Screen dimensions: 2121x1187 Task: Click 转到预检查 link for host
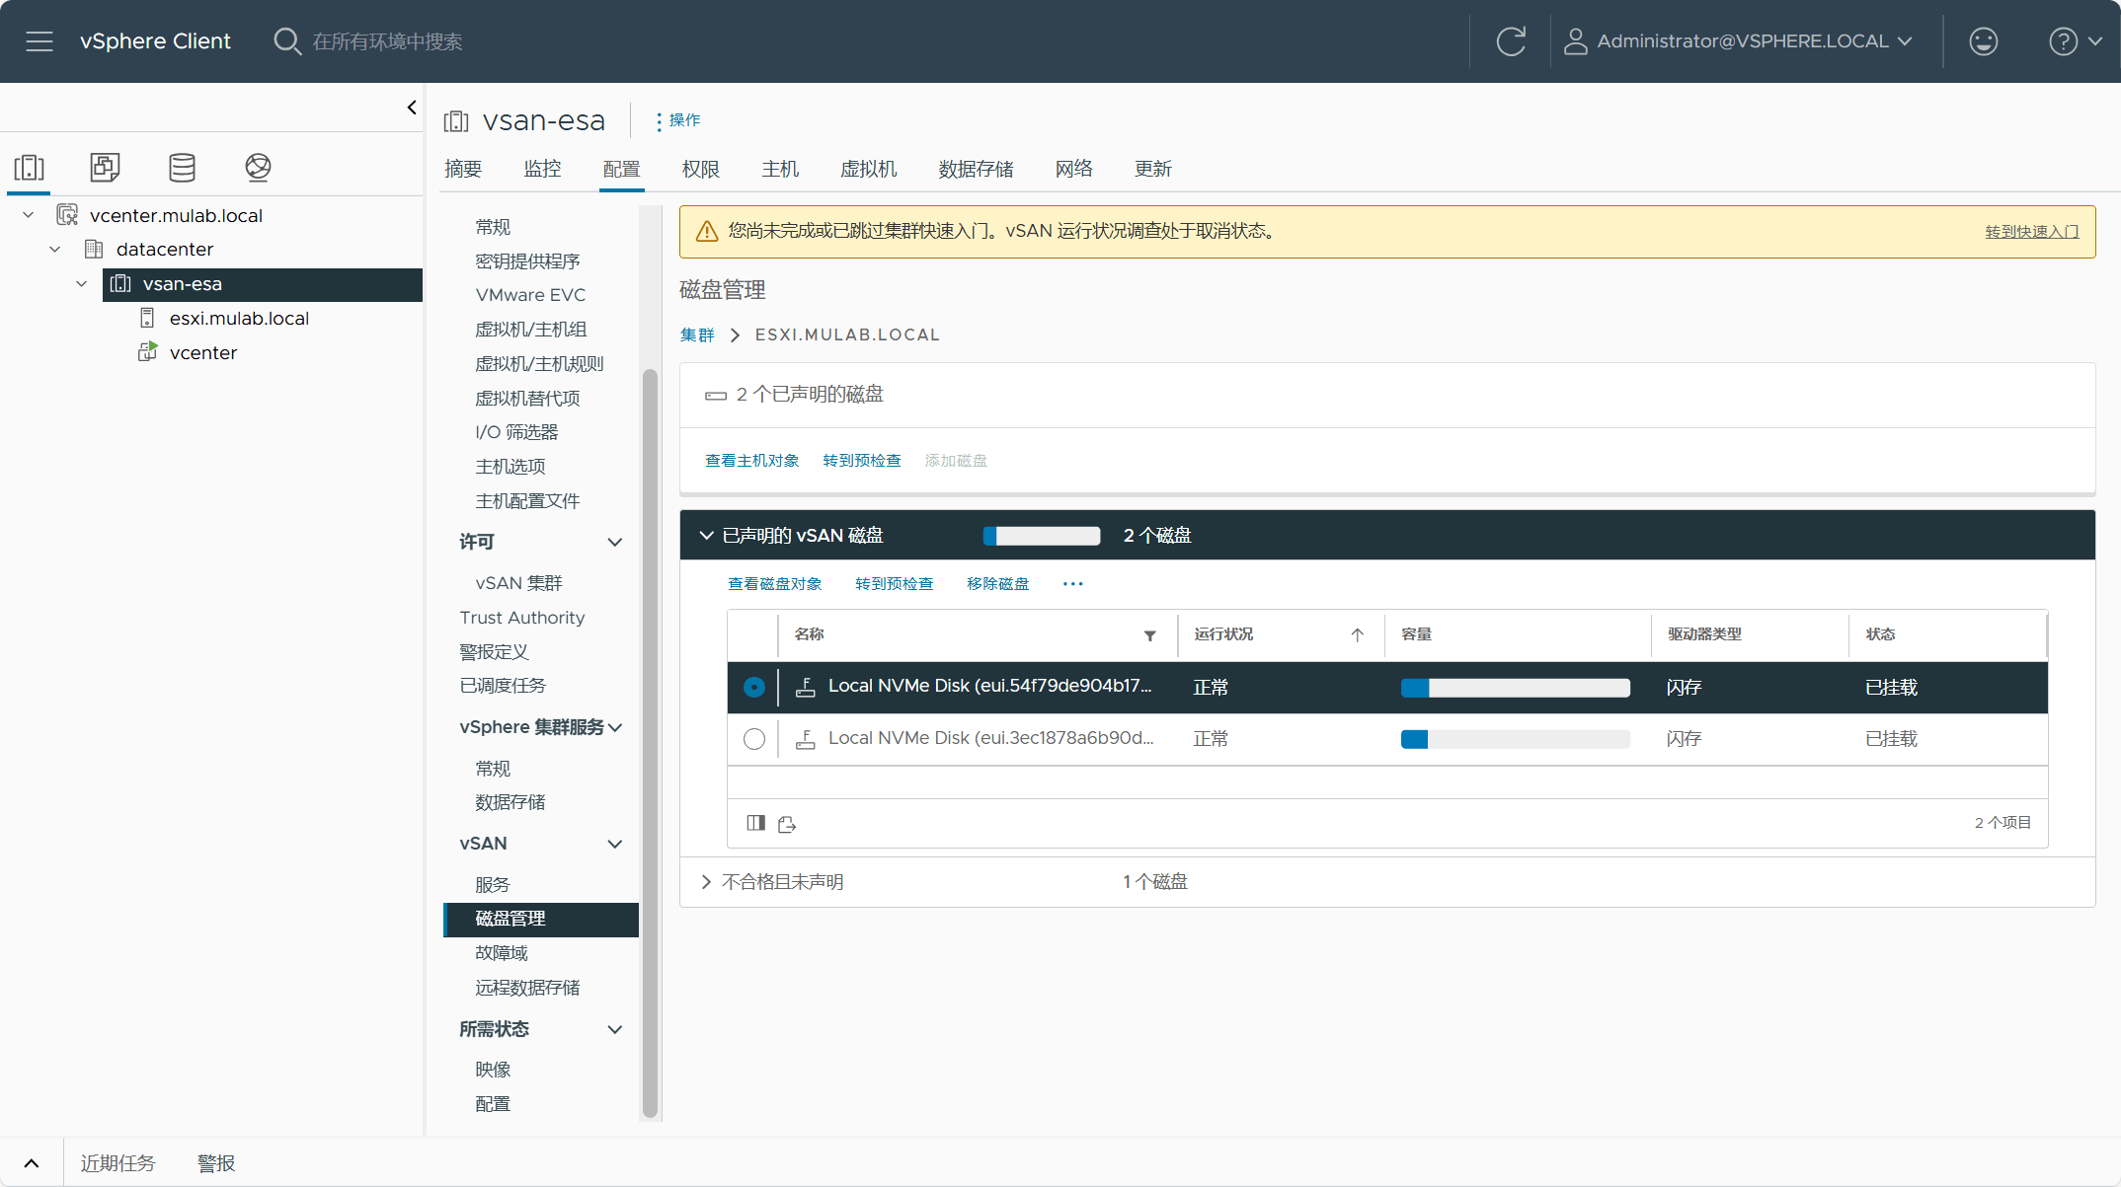[862, 461]
